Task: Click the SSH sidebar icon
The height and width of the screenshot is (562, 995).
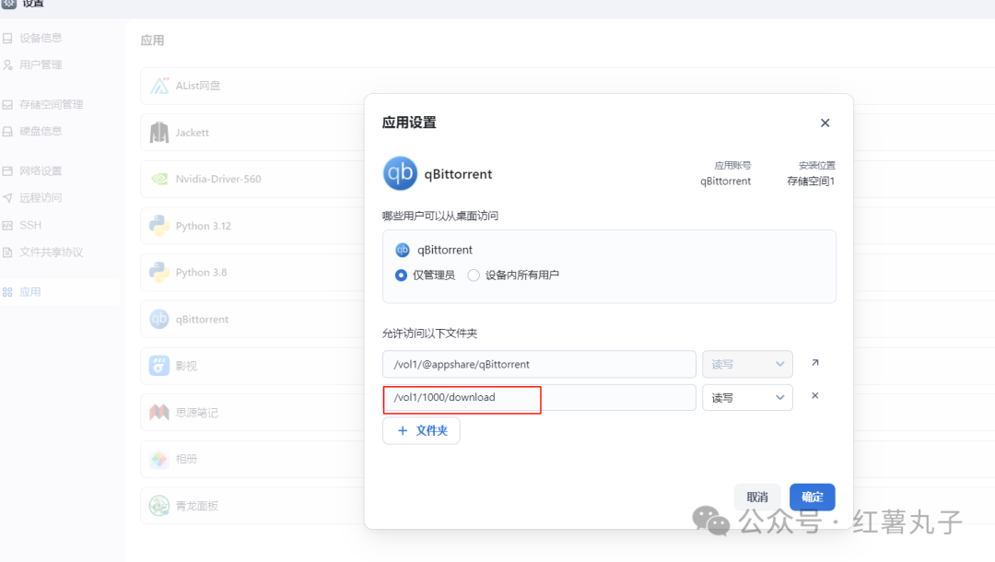Action: point(7,225)
